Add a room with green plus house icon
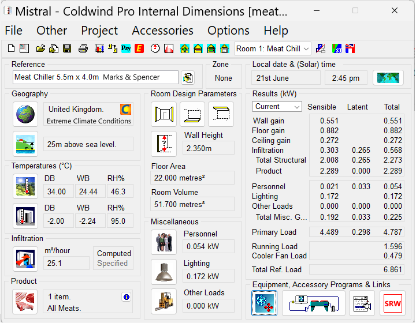 (185, 48)
